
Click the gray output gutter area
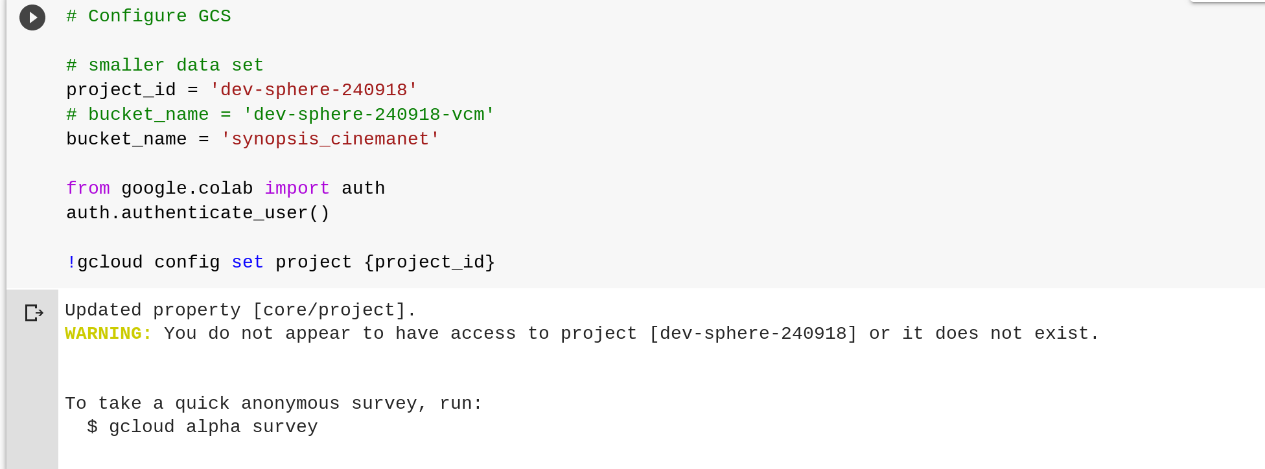pos(32,389)
